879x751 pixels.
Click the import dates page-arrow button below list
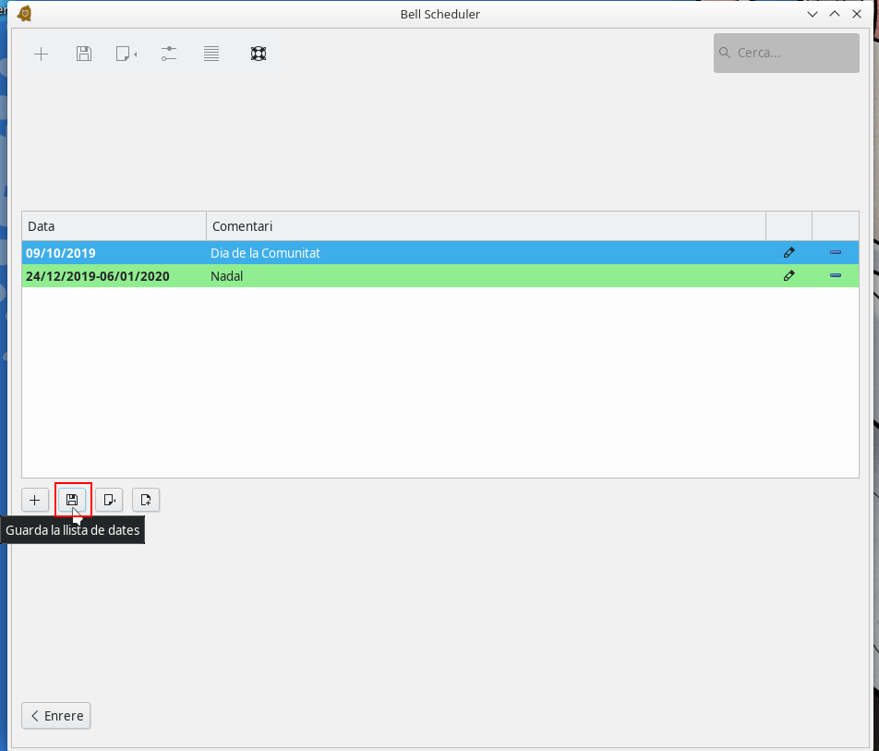click(x=109, y=500)
